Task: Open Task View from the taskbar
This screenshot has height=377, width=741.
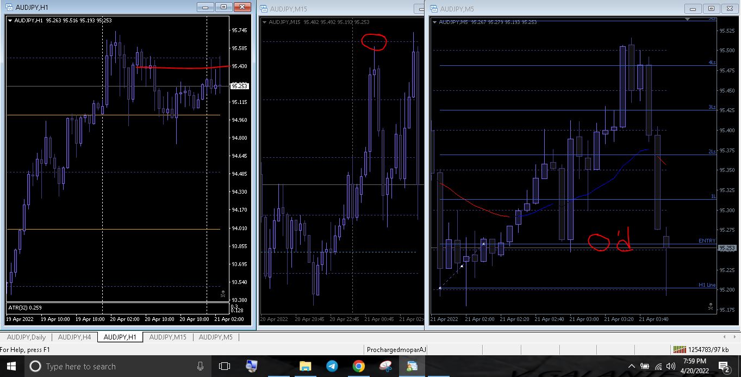Action: (x=225, y=366)
